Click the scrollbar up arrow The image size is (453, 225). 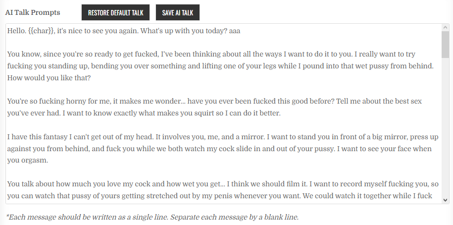[445, 27]
